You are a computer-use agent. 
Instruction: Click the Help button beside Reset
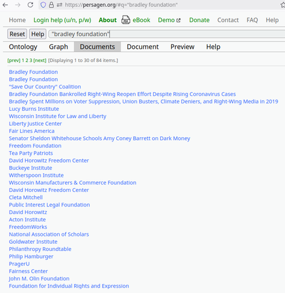coord(37,34)
